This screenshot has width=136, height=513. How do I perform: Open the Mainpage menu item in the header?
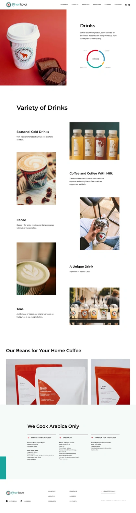point(64,5)
